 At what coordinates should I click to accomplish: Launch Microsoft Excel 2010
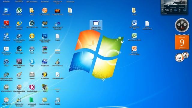pyautogui.click(x=134, y=36)
